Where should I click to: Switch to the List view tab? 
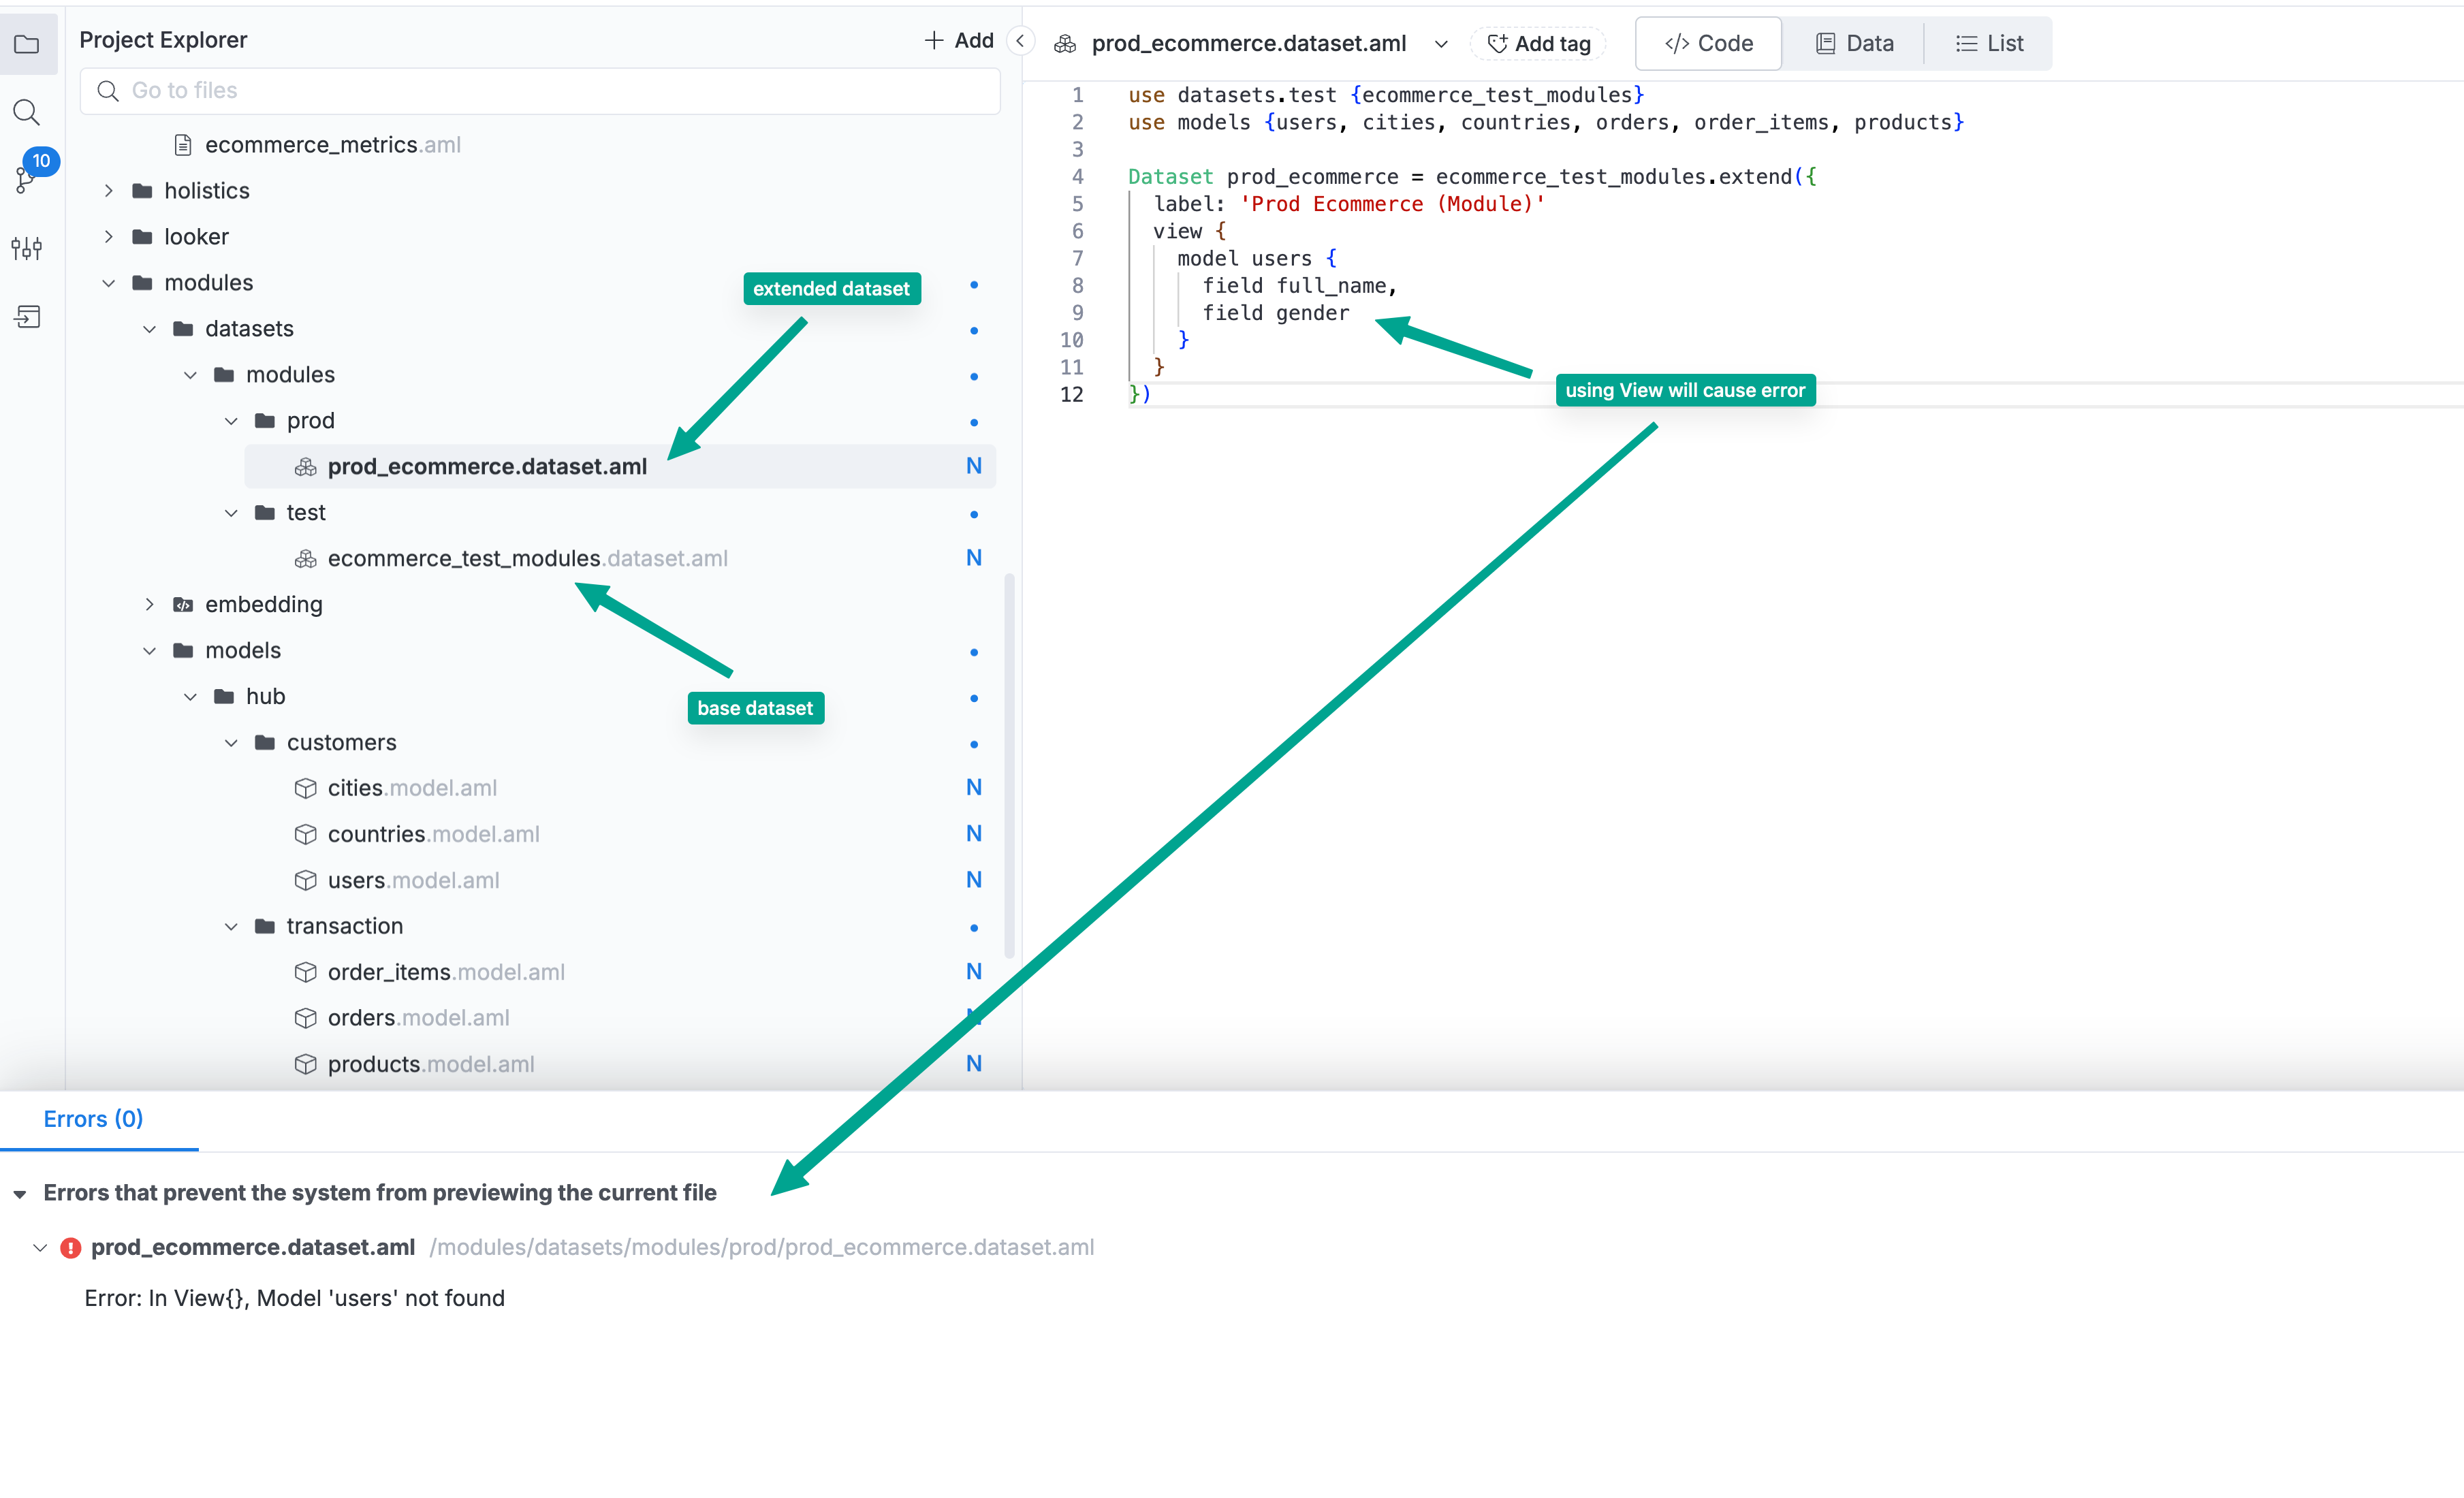tap(1989, 44)
